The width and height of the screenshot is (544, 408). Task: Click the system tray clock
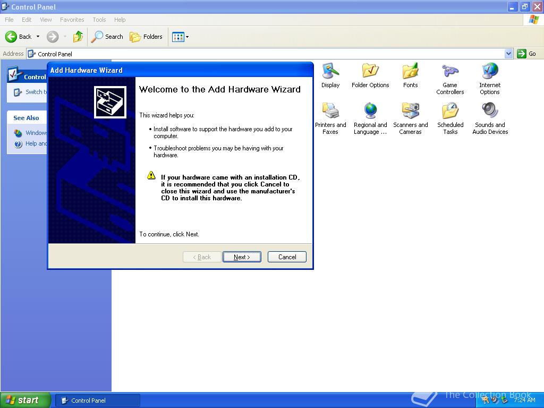[x=524, y=401]
